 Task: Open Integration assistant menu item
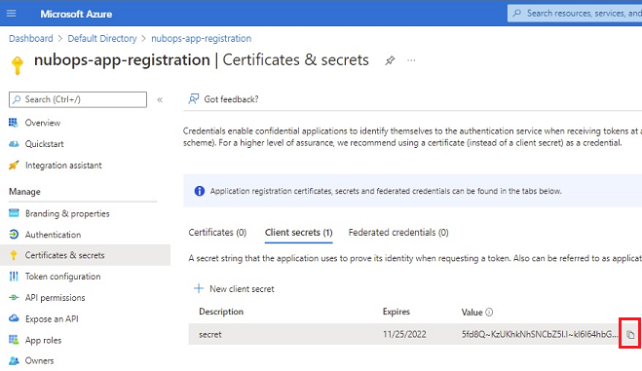point(63,166)
